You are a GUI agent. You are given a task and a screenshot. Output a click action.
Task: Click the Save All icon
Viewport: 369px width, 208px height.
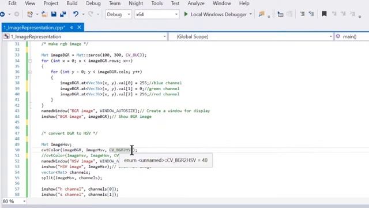[x=63, y=14]
